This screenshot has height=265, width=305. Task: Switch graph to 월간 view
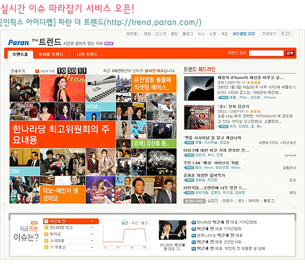[x=144, y=223]
